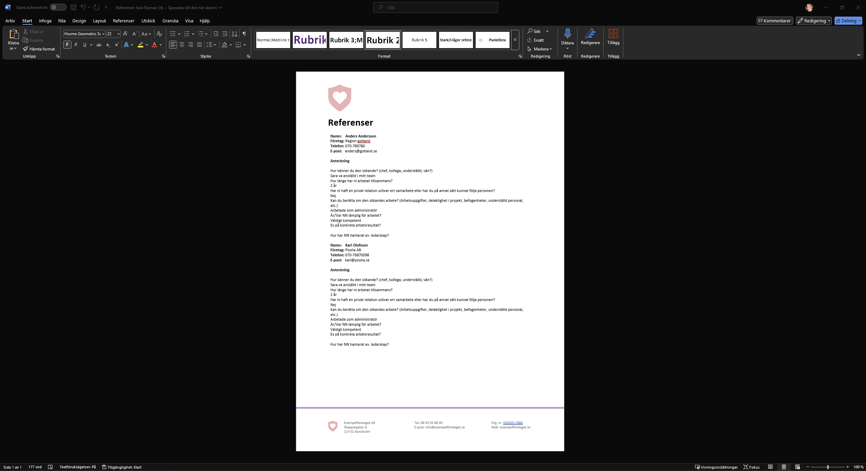Screen dimensions: 866x471
Task: Toggle Spara automatiskt switch
Action: pyautogui.click(x=58, y=7)
